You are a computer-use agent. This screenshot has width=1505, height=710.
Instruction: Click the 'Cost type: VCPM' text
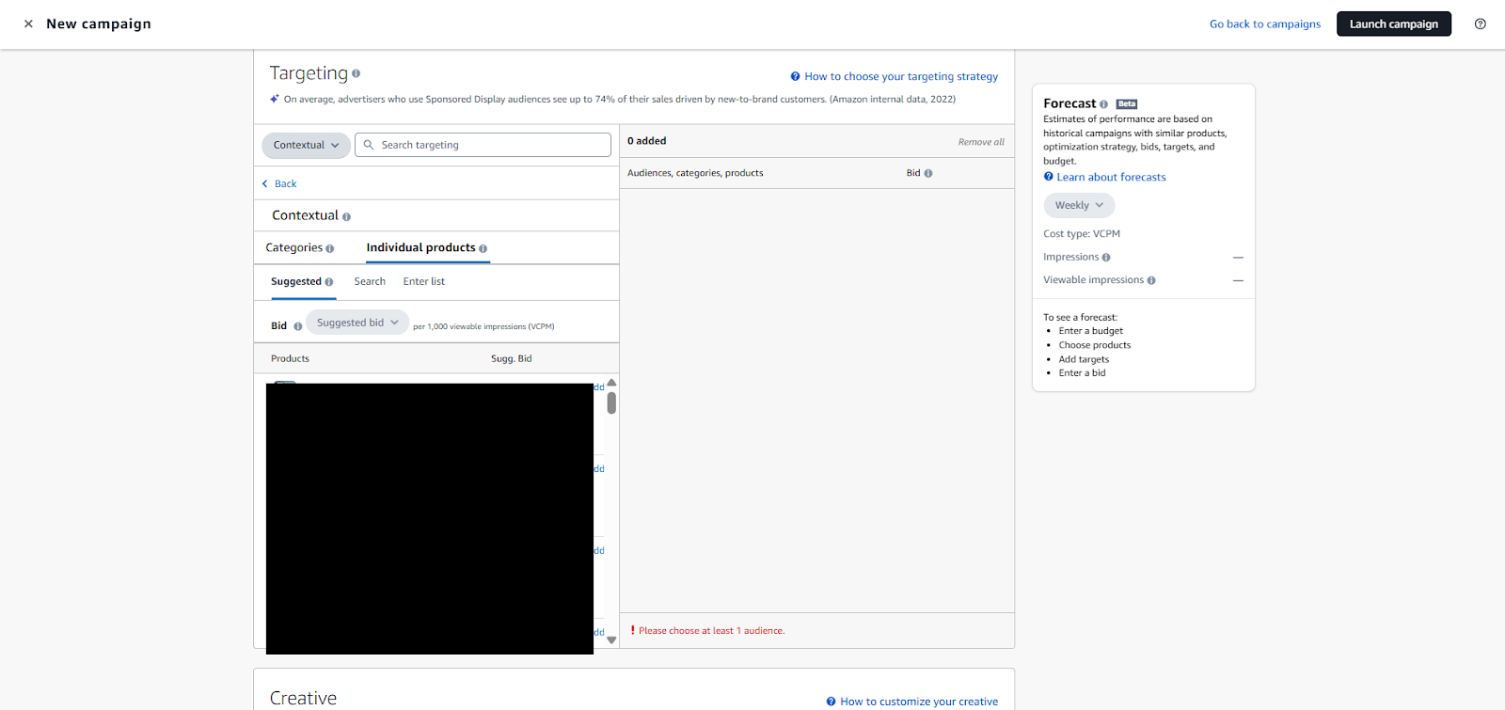pyautogui.click(x=1082, y=234)
